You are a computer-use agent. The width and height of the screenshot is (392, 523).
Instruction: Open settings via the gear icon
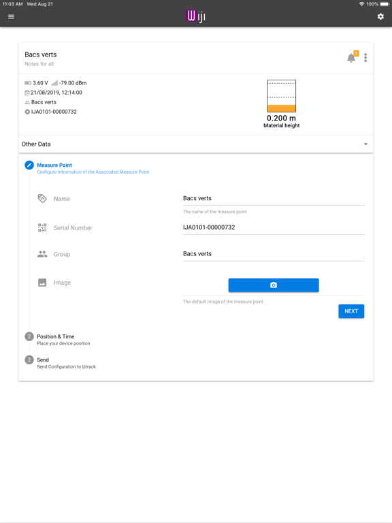pos(380,16)
